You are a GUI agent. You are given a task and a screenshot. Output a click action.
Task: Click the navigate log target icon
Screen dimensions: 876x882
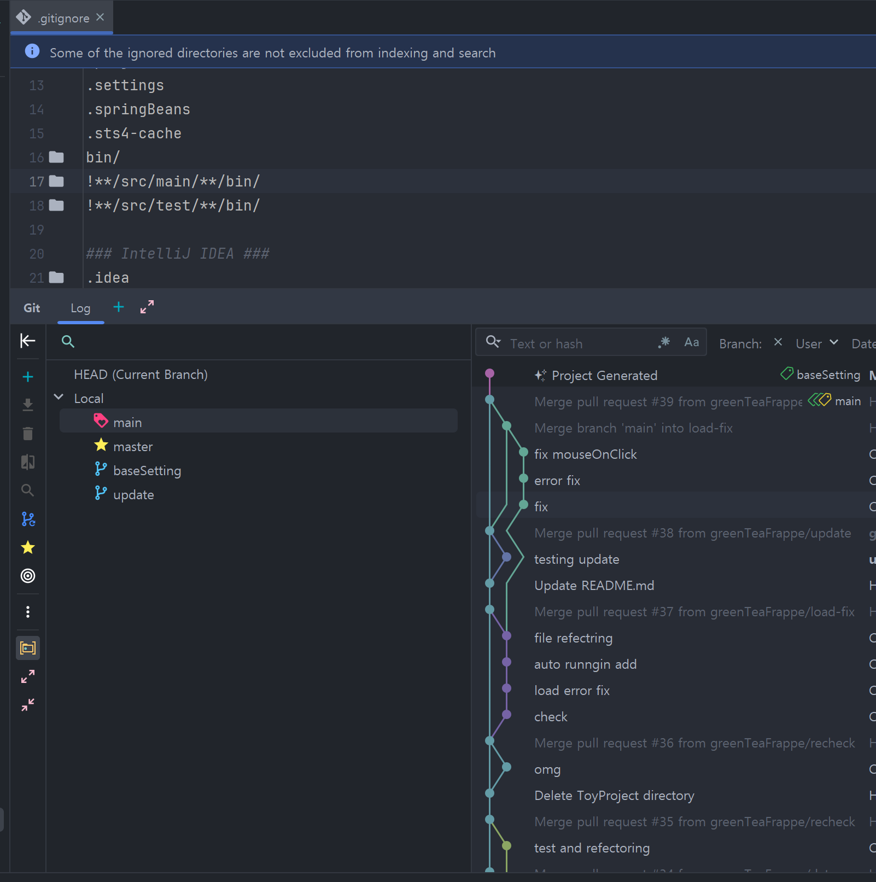coord(28,576)
